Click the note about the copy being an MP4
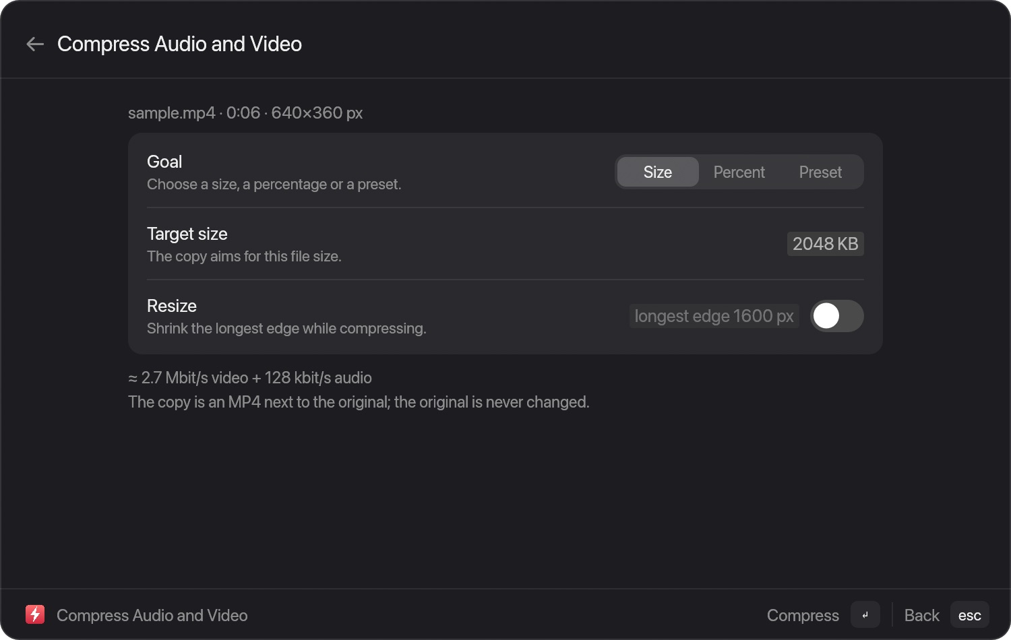 tap(359, 402)
